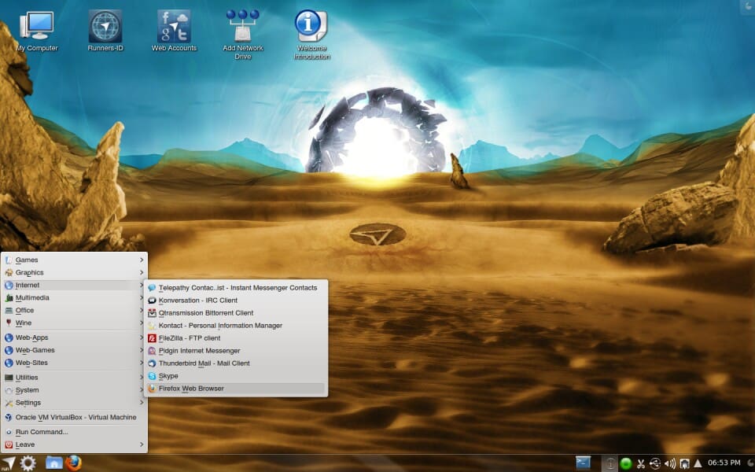Open the home folder icon in the taskbar
Viewport: 755px width, 472px height.
click(x=54, y=463)
